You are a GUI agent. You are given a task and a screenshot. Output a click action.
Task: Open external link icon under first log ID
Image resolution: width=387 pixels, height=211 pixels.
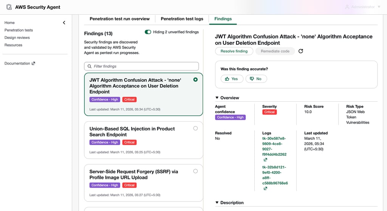pos(265,160)
